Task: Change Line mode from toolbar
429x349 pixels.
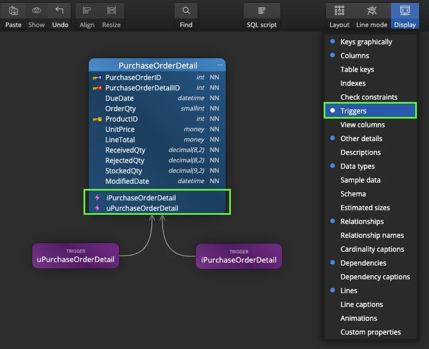Action: pyautogui.click(x=371, y=16)
